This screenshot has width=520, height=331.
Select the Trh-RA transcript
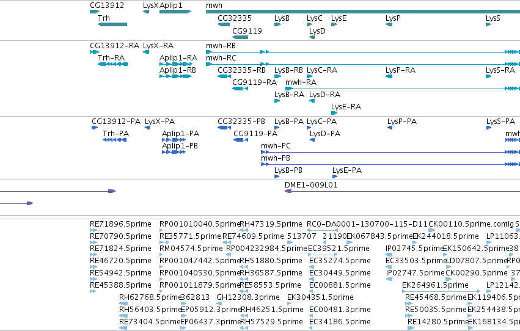pyautogui.click(x=113, y=64)
